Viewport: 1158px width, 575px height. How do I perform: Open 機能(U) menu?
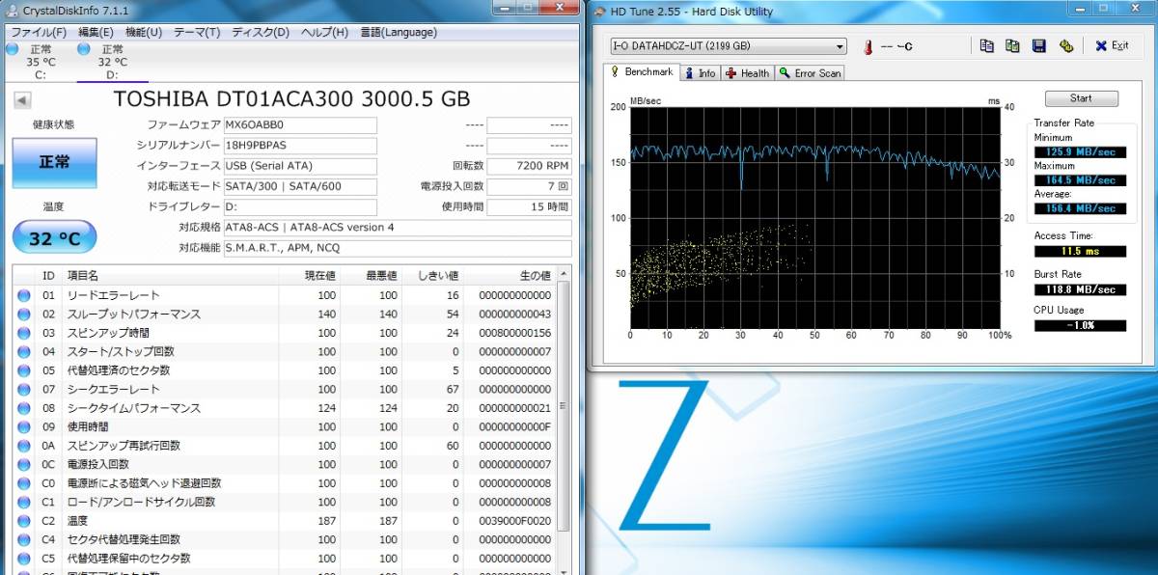pyautogui.click(x=144, y=32)
